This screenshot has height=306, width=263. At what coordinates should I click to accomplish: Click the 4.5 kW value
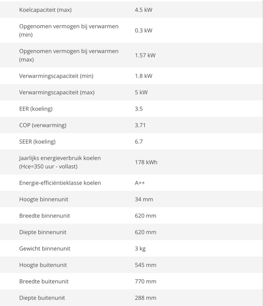pyautogui.click(x=143, y=10)
